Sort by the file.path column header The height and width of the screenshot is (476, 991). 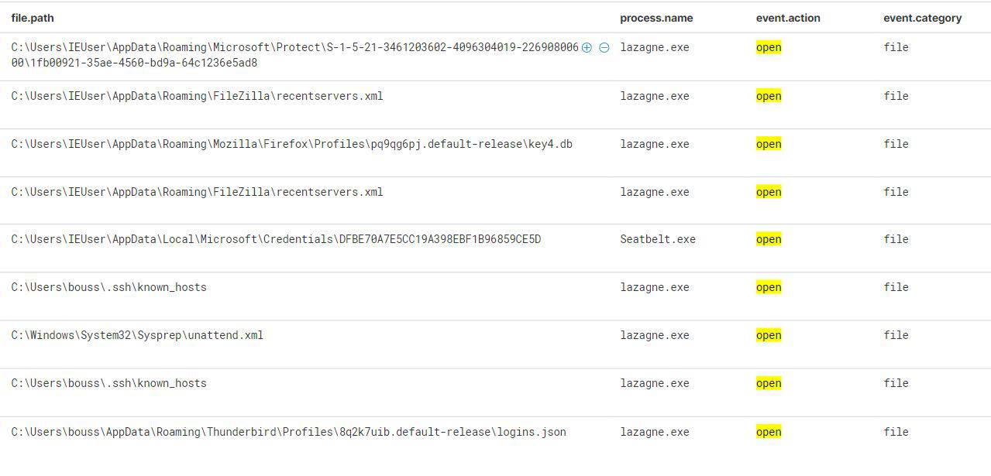tap(33, 18)
